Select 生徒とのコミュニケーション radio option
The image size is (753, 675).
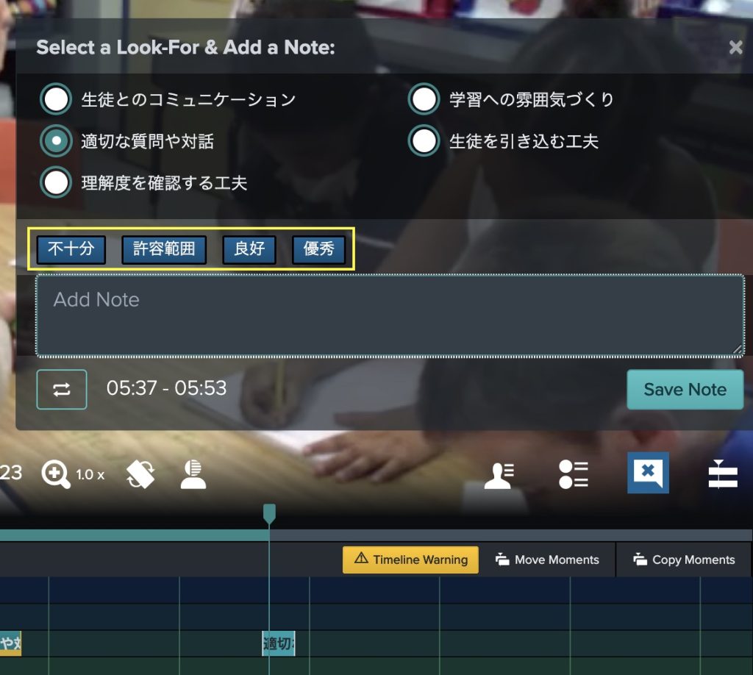pyautogui.click(x=57, y=100)
